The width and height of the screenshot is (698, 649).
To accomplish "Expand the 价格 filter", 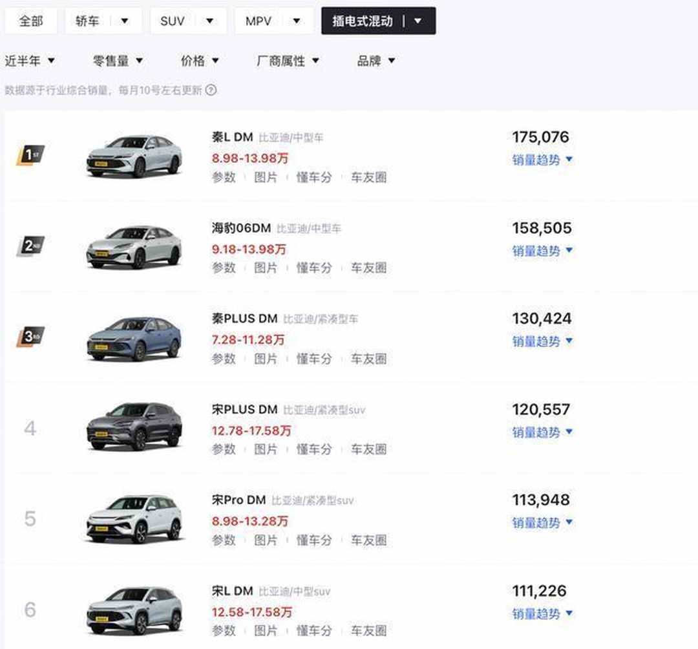I will (200, 61).
